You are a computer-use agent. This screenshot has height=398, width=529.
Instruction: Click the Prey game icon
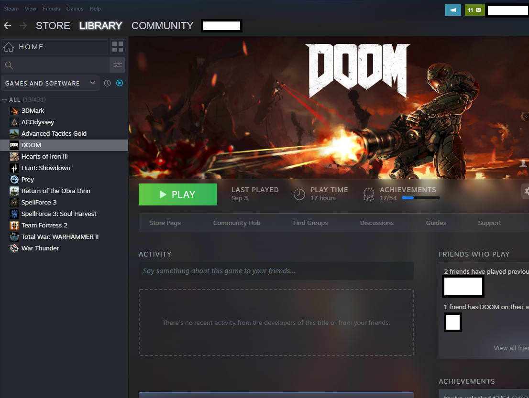tap(14, 179)
